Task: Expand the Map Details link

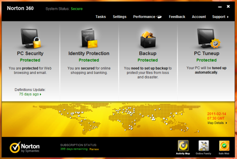Action: pos(217,123)
